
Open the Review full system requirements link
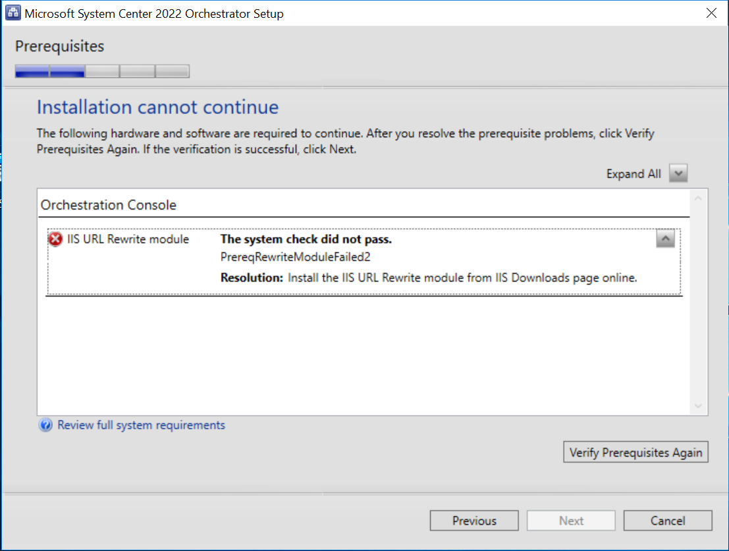140,425
